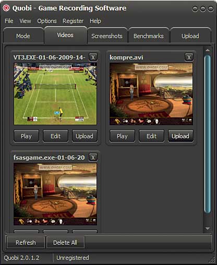
Task: Select the tennis court video thumbnail
Action: tap(55, 94)
